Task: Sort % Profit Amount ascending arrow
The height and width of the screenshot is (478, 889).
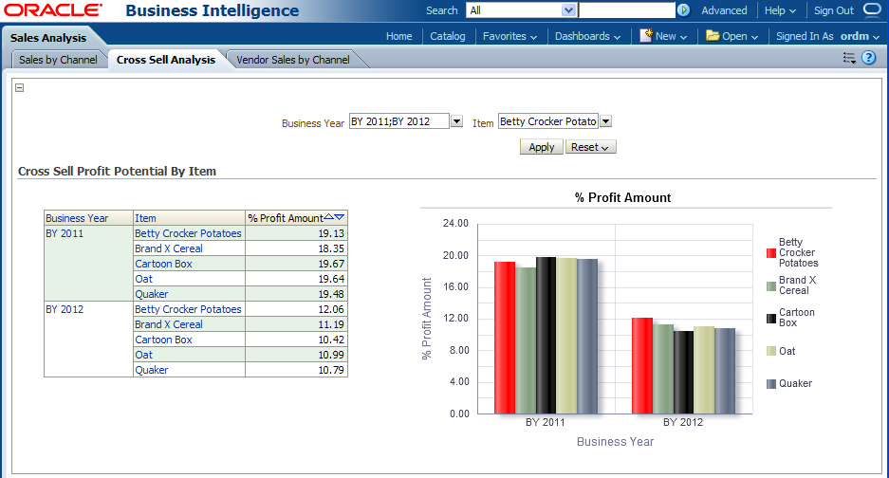Action: 328,217
